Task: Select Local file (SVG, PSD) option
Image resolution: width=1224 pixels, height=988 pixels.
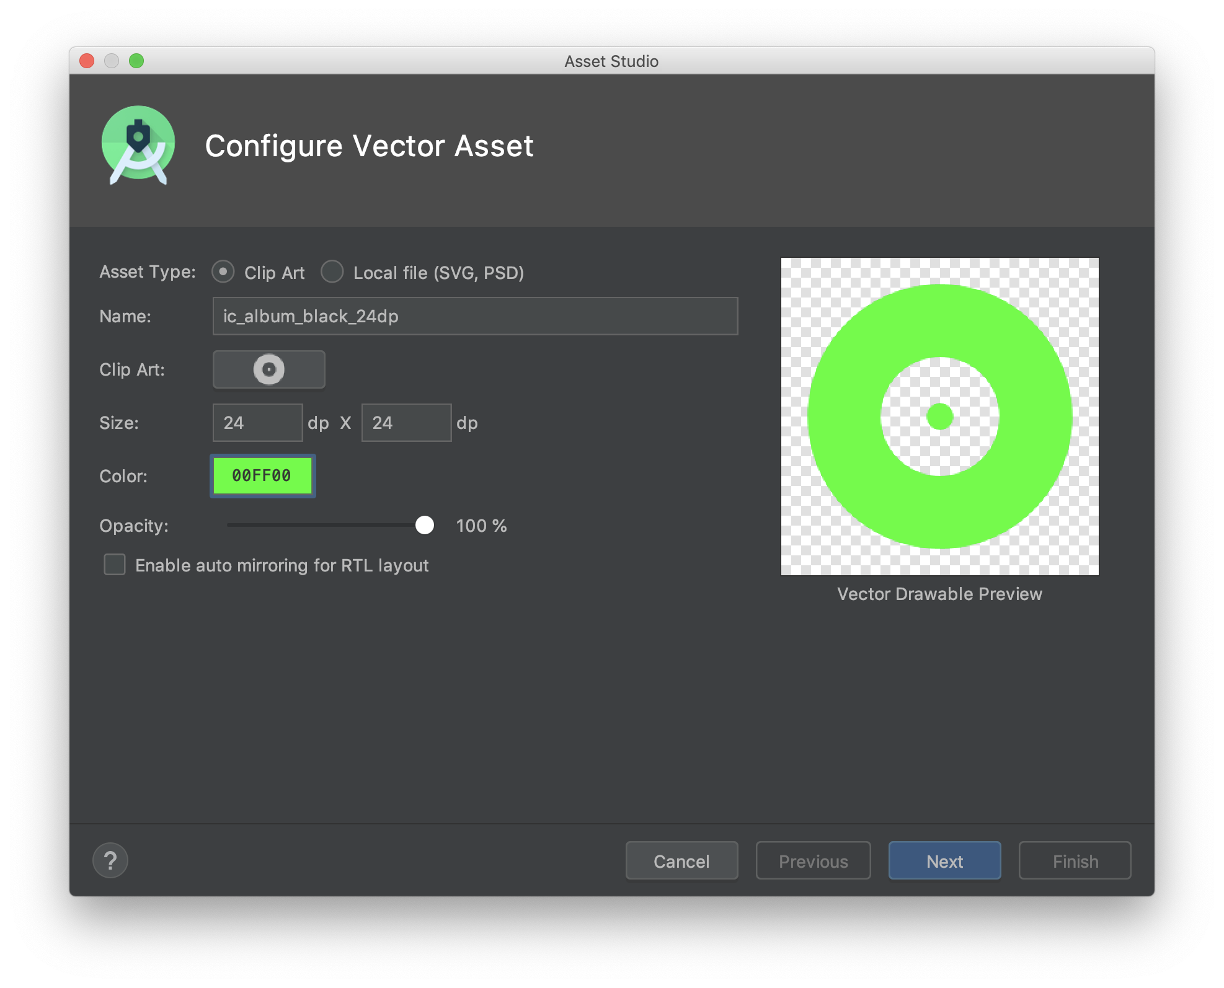Action: point(332,272)
